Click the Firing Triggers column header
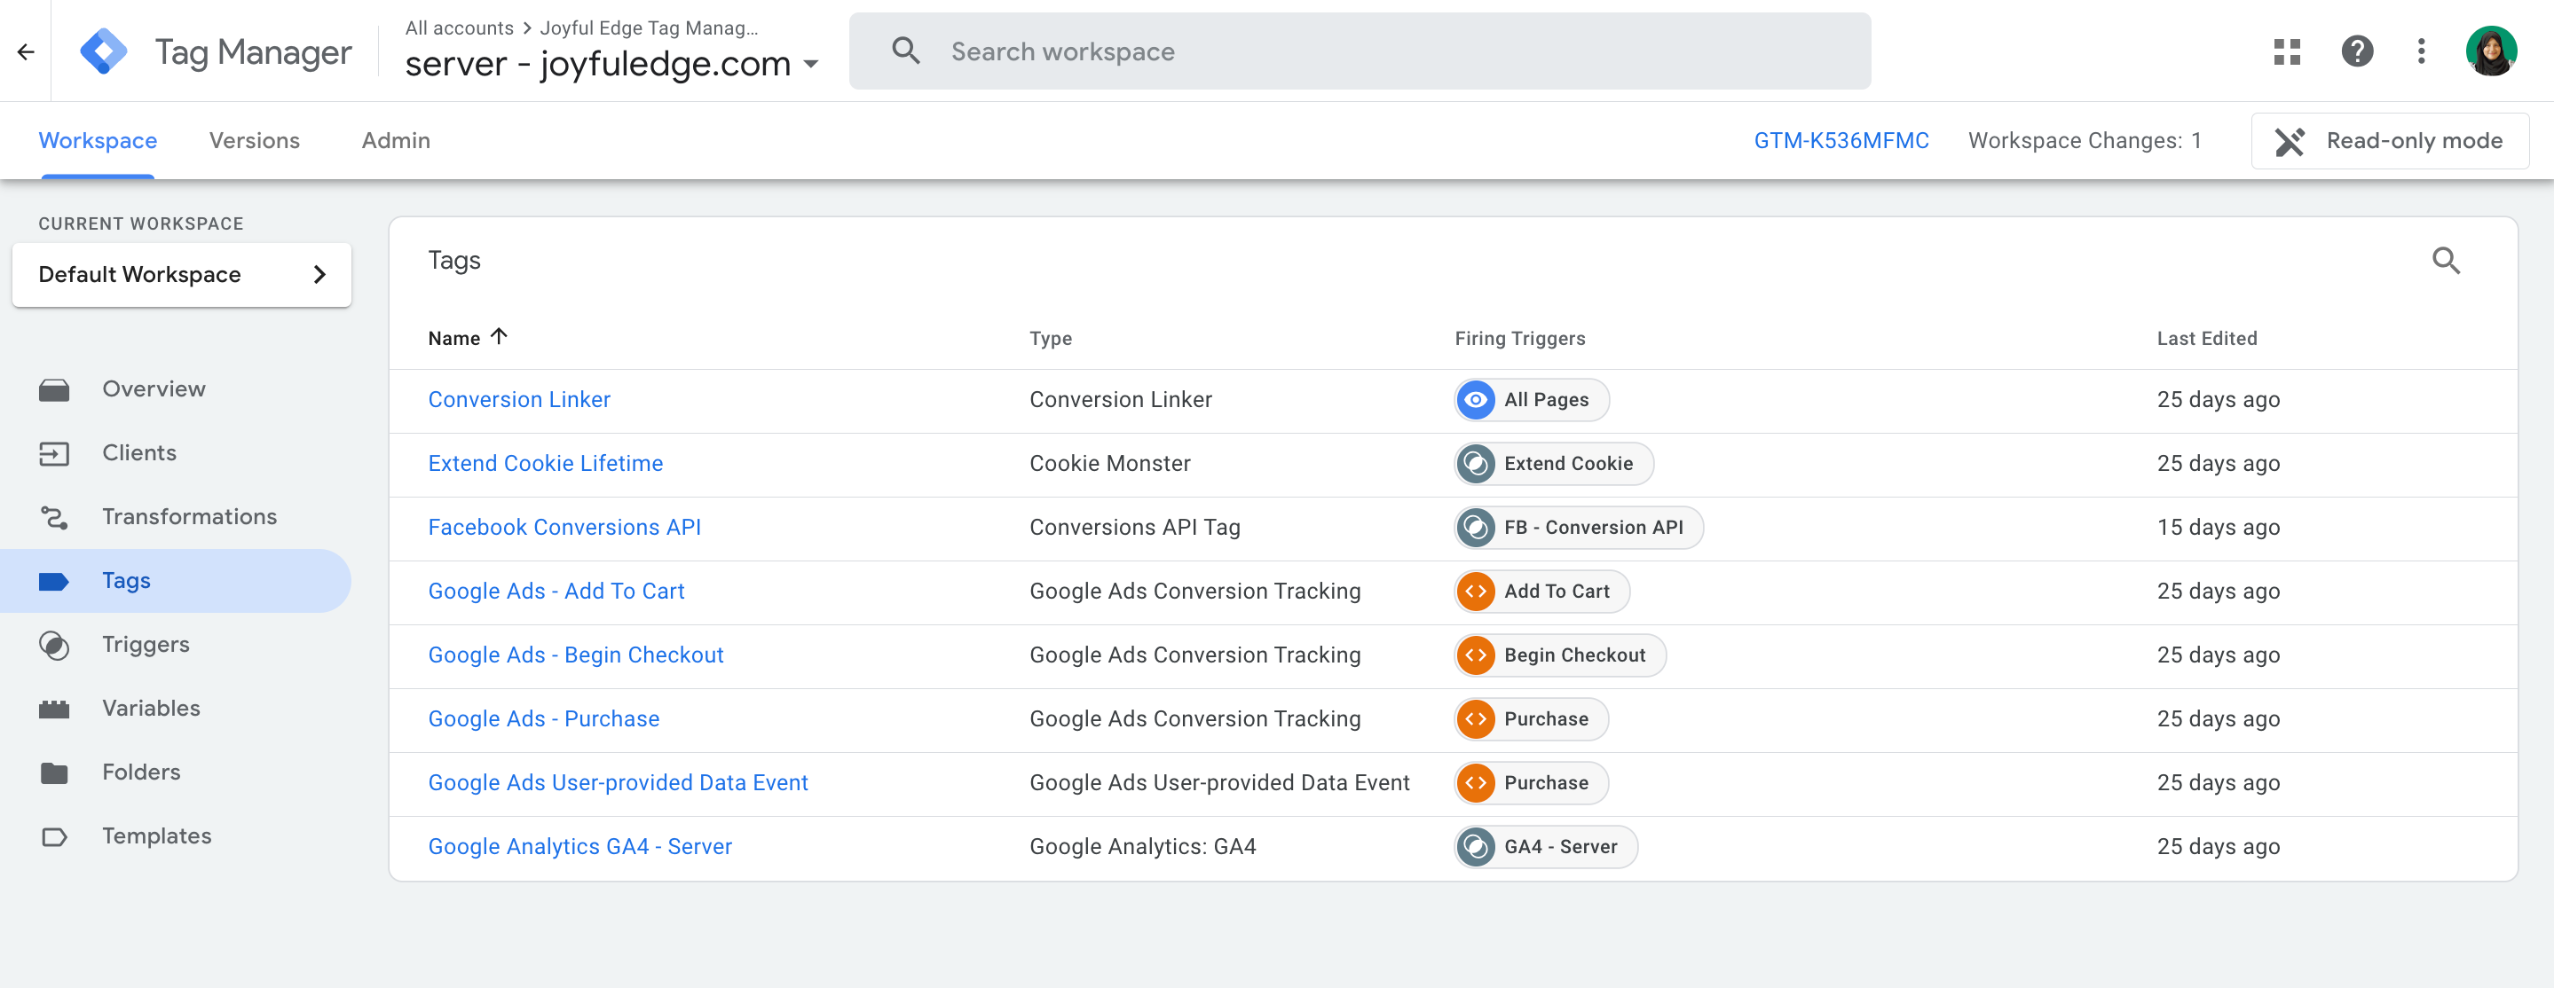This screenshot has height=988, width=2554. 1520,339
